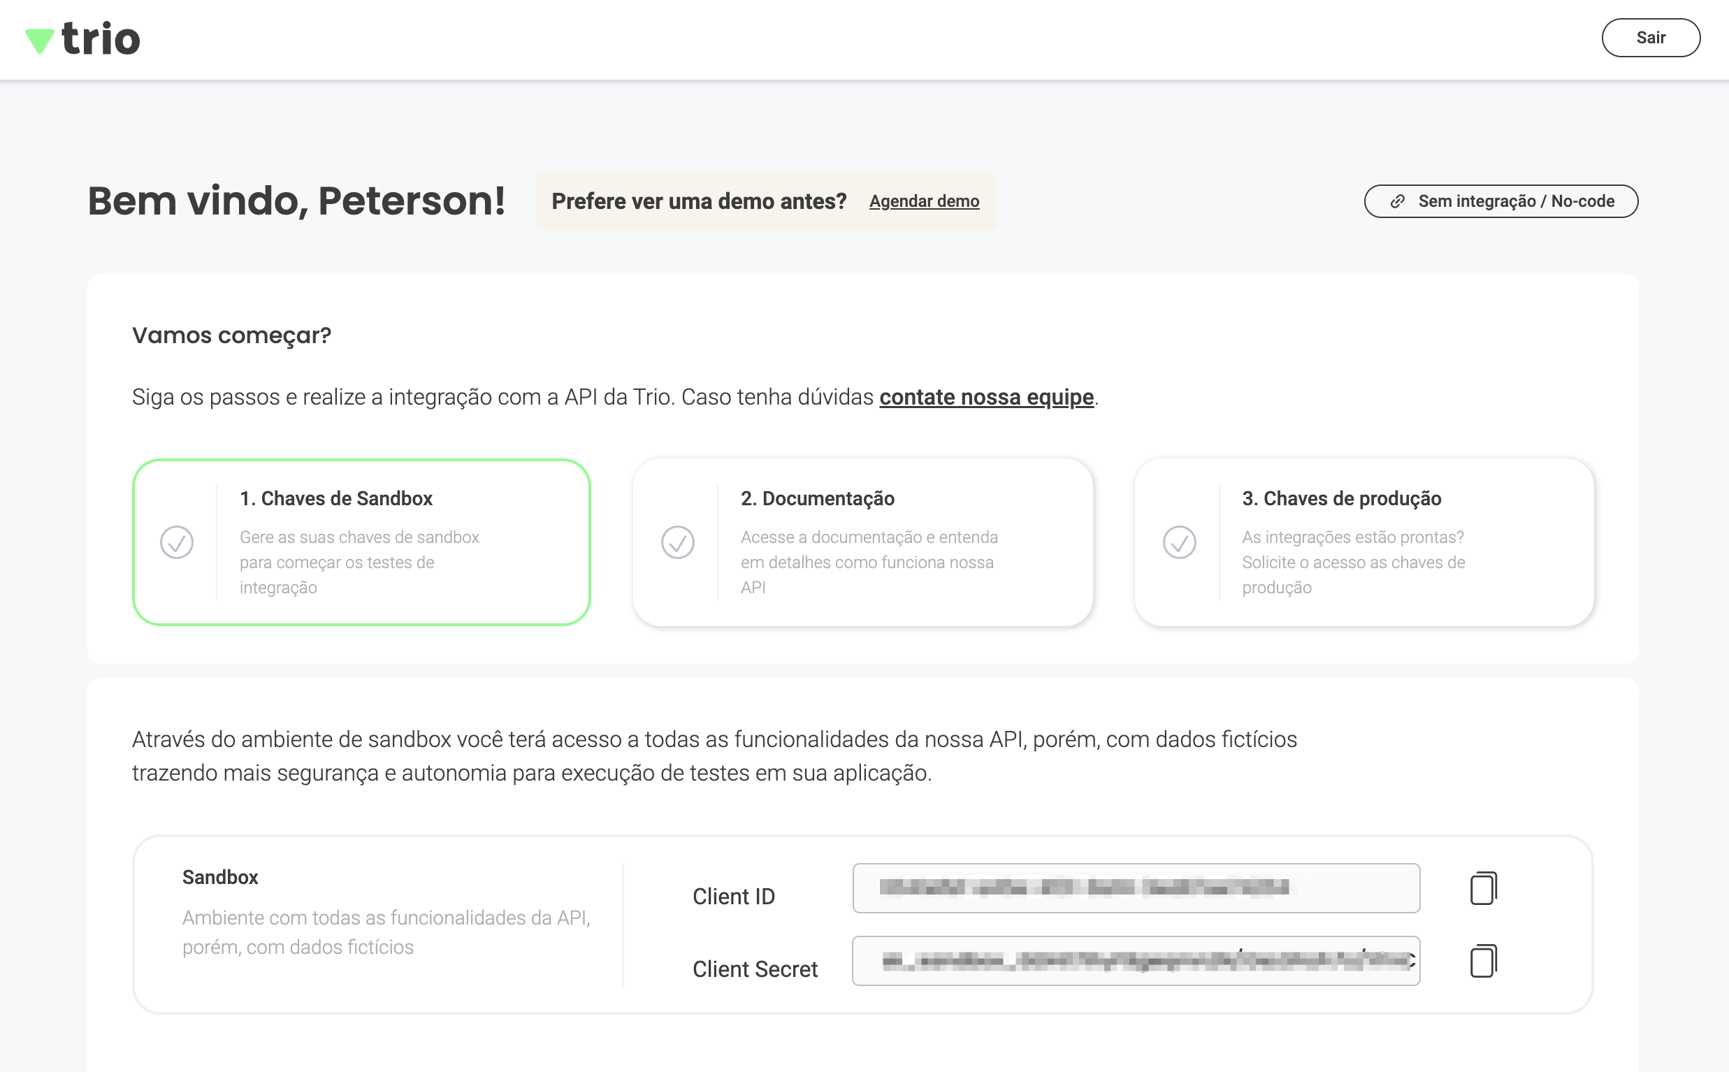Click checkmark icon on Chaves de Sandbox
This screenshot has width=1729, height=1072.
click(x=177, y=542)
